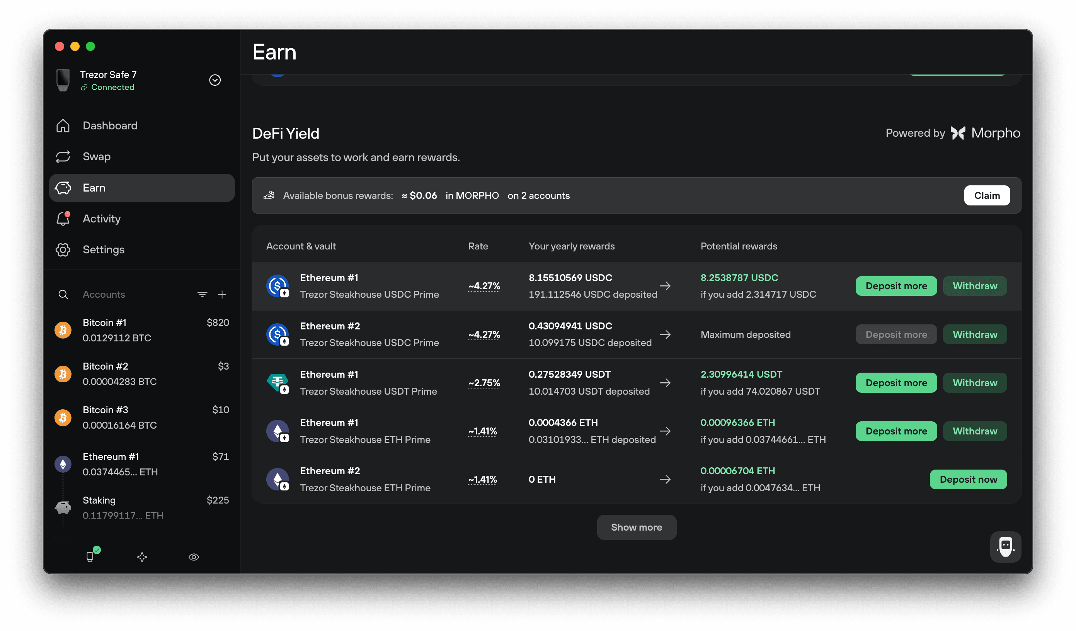Click the device status icon with checkmark

[92, 555]
